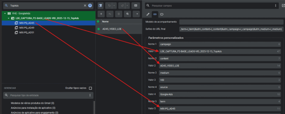
Task: Open the dropdown arrow beside the undo button
Action: coord(114,6)
